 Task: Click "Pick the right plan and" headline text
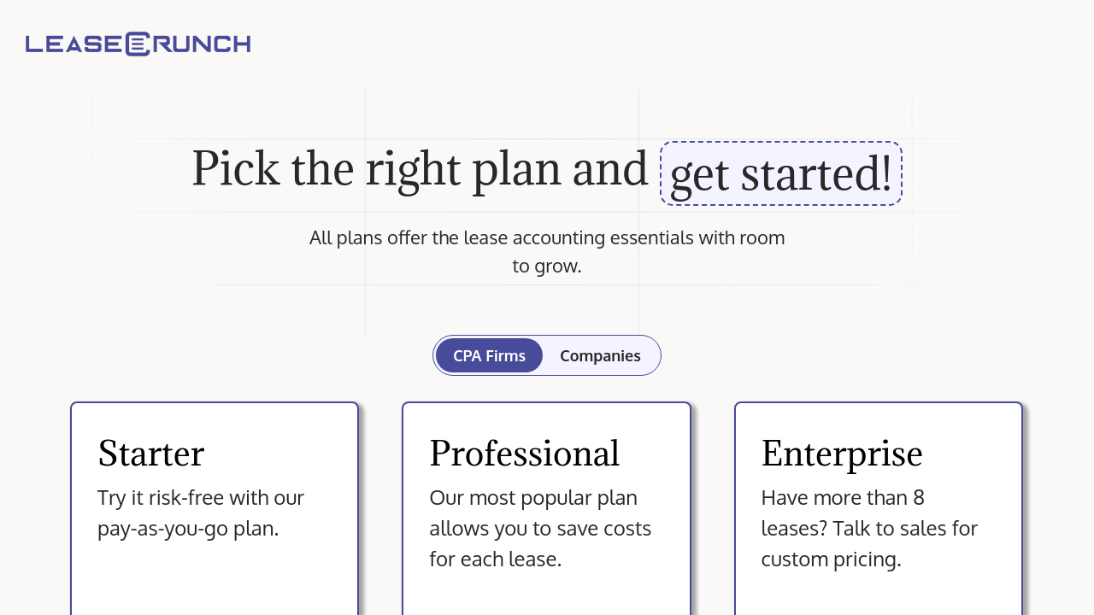click(420, 168)
